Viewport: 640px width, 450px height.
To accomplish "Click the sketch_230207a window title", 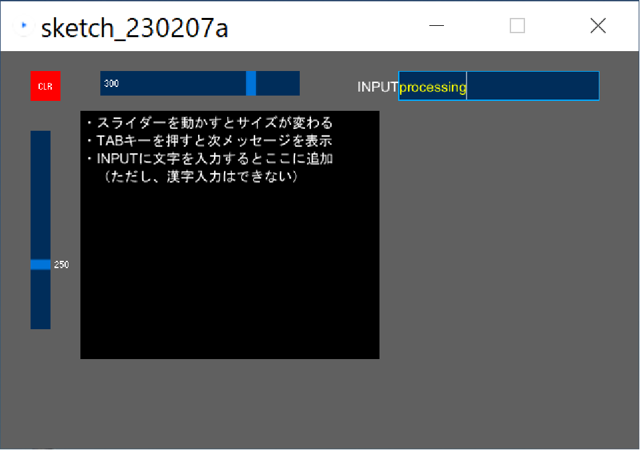I will 135,28.
